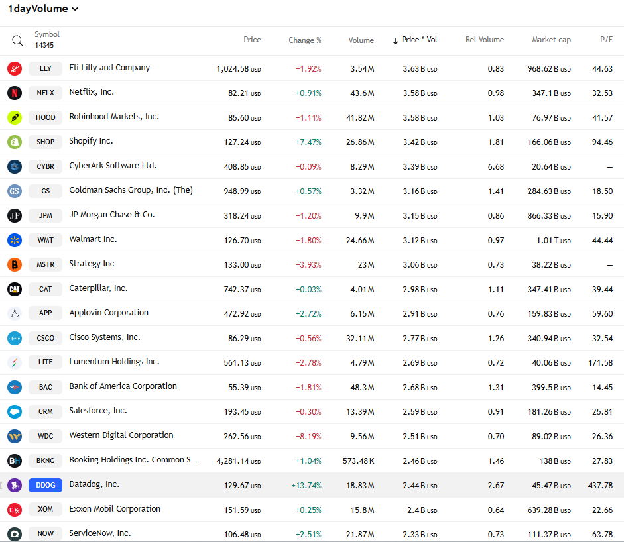The height and width of the screenshot is (542, 624).
Task: Click the Caterpillar logo icon
Action: tap(15, 289)
